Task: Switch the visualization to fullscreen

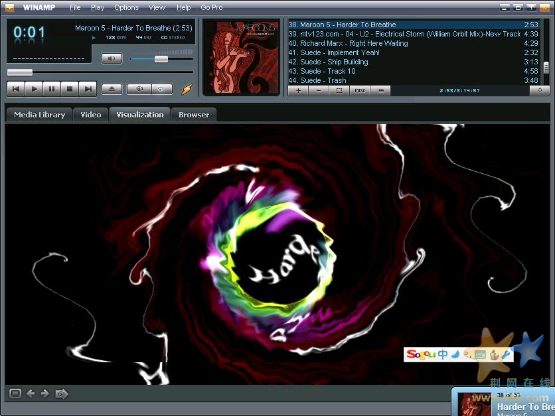Action: point(15,393)
